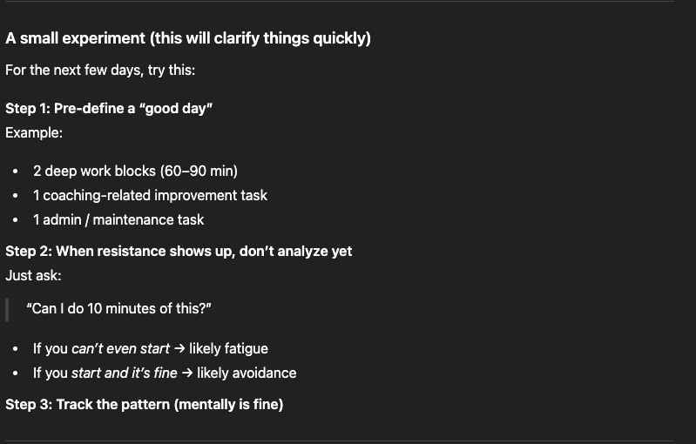This screenshot has width=696, height=444.
Task: Click the "Just ask:" line
Action: (x=33, y=275)
